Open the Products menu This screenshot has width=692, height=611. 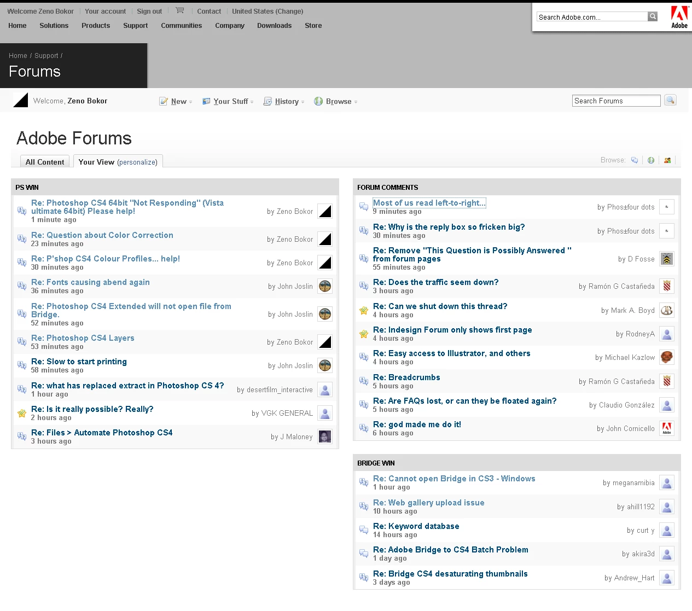click(96, 26)
